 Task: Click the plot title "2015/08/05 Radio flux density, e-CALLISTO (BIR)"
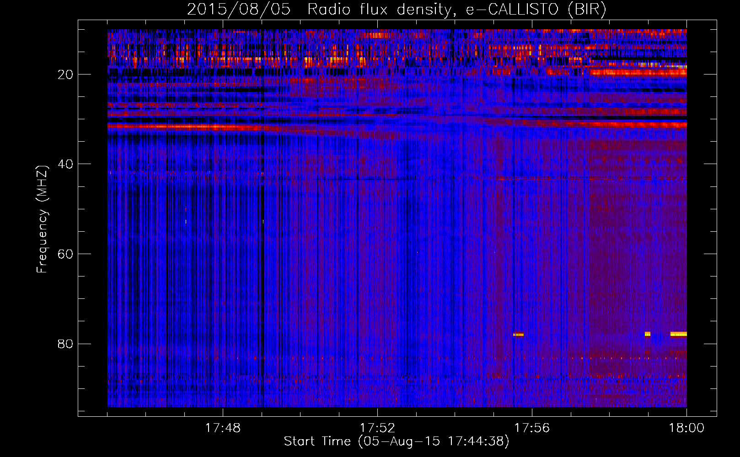397,9
